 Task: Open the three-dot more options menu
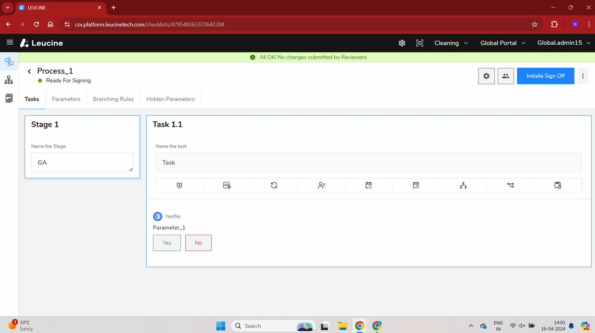tap(583, 76)
